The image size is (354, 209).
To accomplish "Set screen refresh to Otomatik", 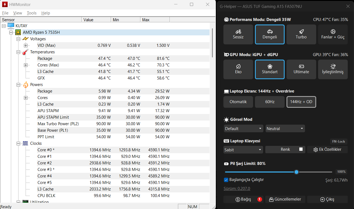I will 238,102.
